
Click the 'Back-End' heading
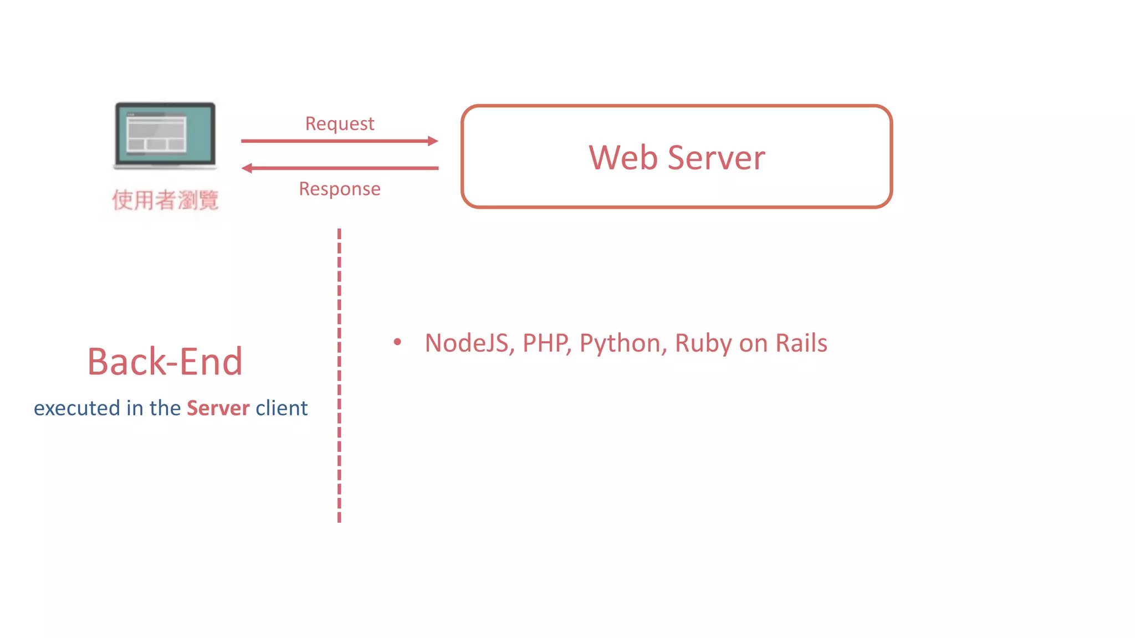(165, 362)
